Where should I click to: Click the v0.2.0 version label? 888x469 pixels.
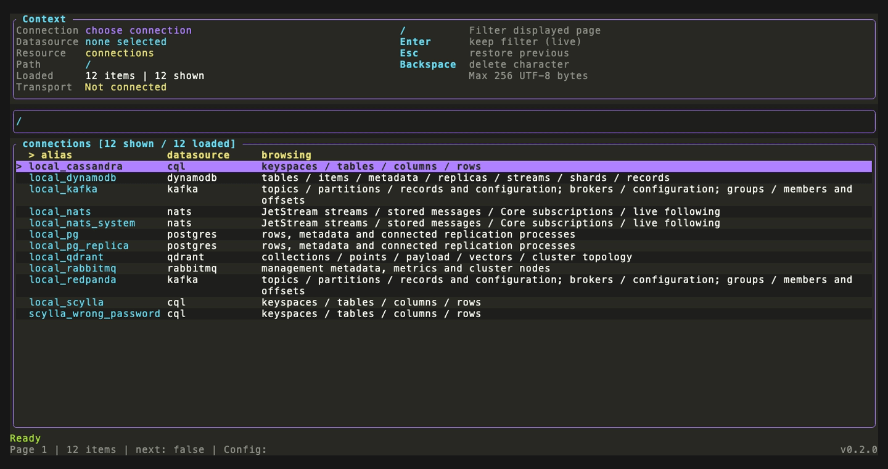[858, 449]
